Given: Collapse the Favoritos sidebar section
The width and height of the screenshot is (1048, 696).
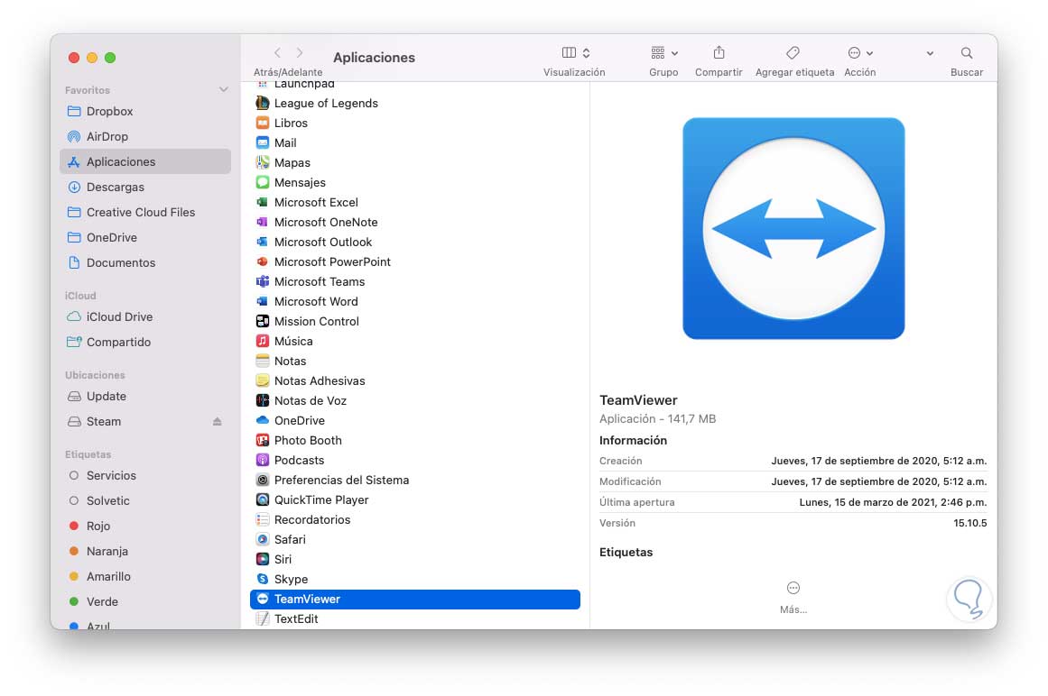Looking at the screenshot, I should point(223,89).
